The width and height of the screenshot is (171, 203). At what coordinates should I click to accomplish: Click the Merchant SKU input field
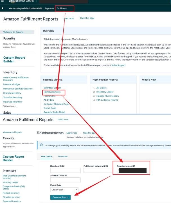click(x=66, y=170)
